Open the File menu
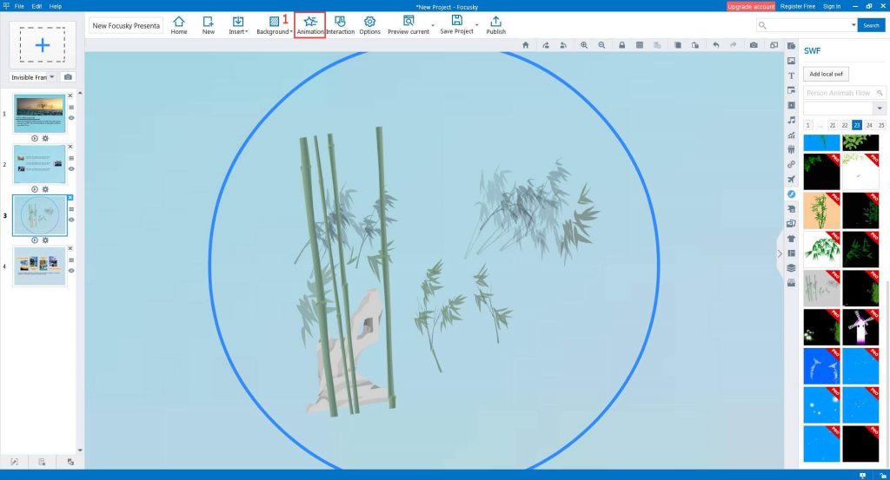The image size is (890, 480). point(19,6)
